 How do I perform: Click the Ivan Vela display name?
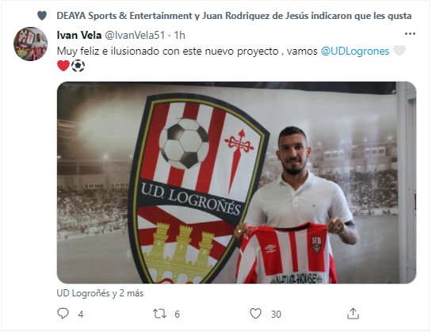click(79, 36)
